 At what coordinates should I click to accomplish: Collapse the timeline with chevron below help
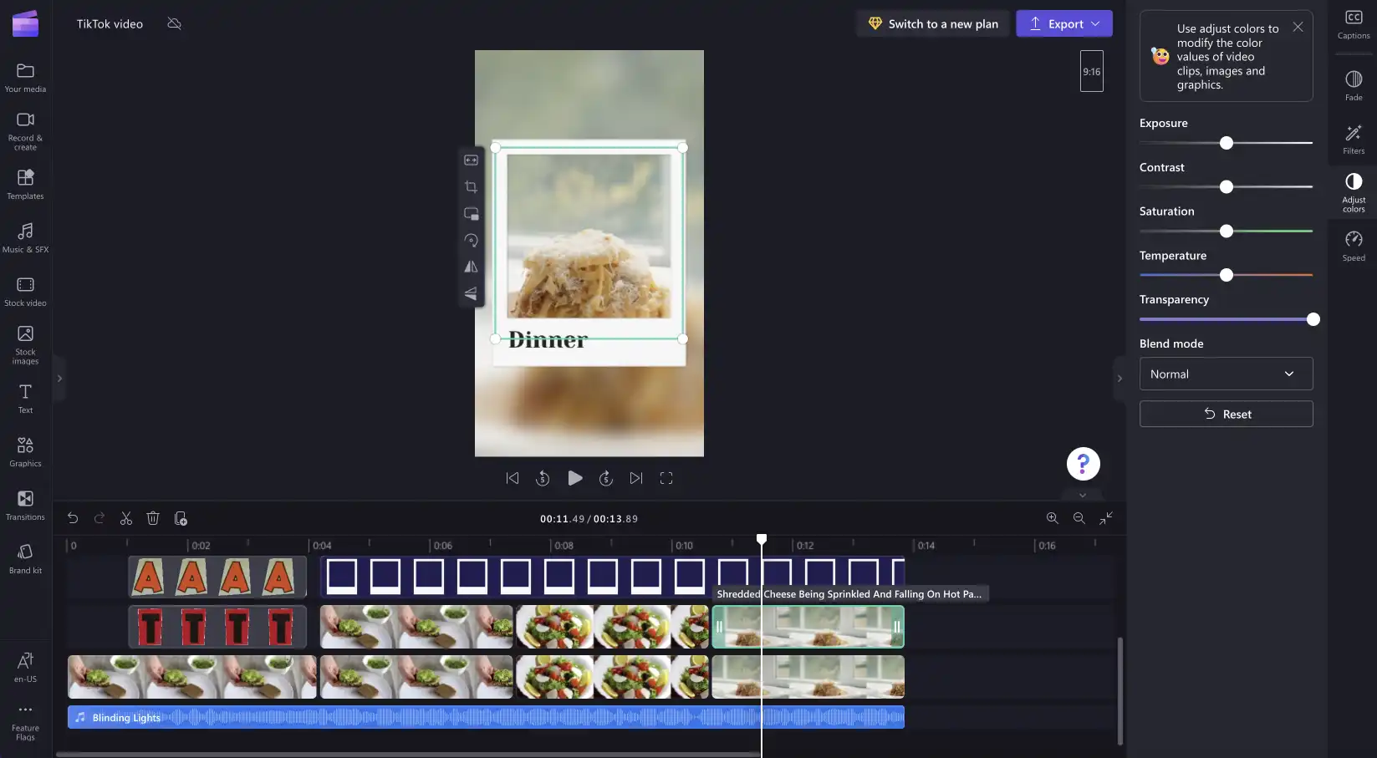(x=1083, y=495)
